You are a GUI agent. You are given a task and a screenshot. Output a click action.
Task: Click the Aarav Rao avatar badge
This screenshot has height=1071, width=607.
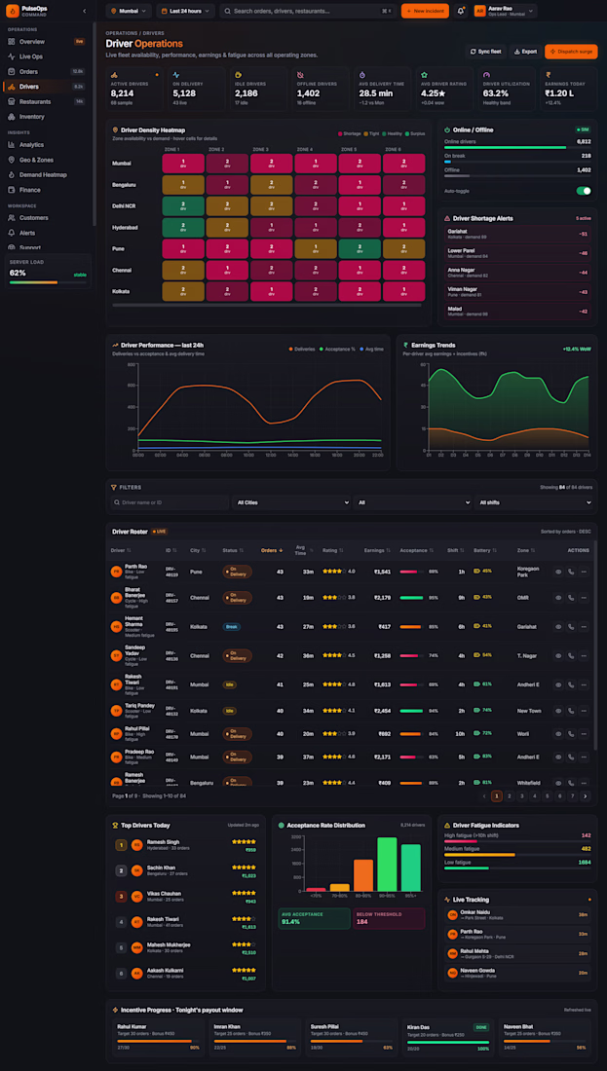[x=480, y=11]
